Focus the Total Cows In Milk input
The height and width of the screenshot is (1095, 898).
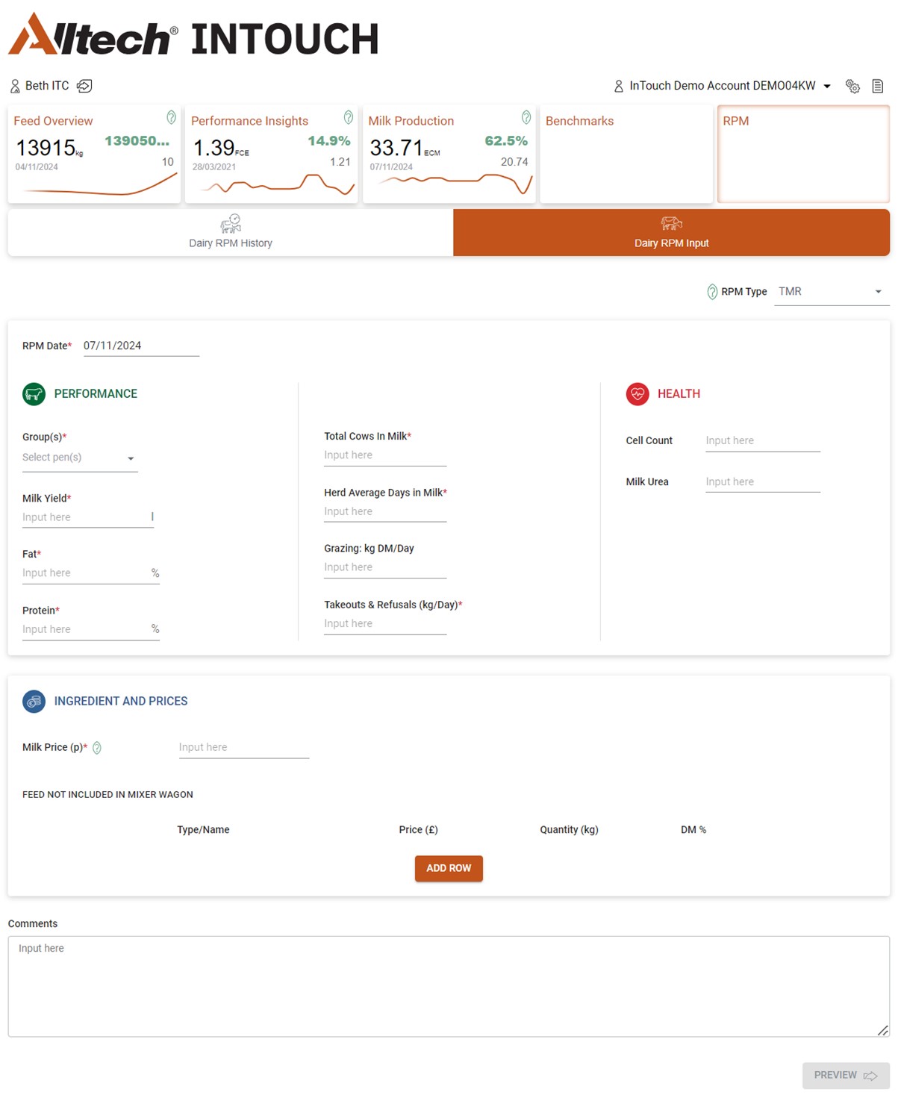point(385,456)
